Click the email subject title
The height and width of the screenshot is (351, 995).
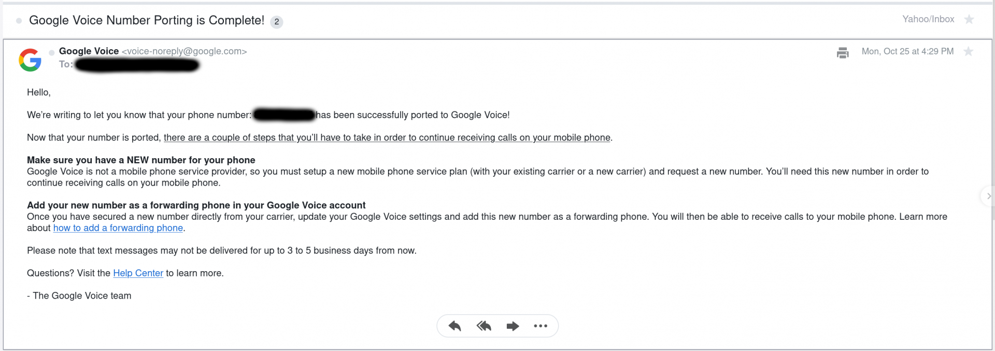147,20
